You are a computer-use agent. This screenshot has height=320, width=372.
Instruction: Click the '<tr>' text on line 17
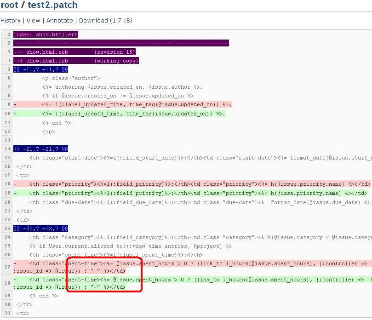23,175
